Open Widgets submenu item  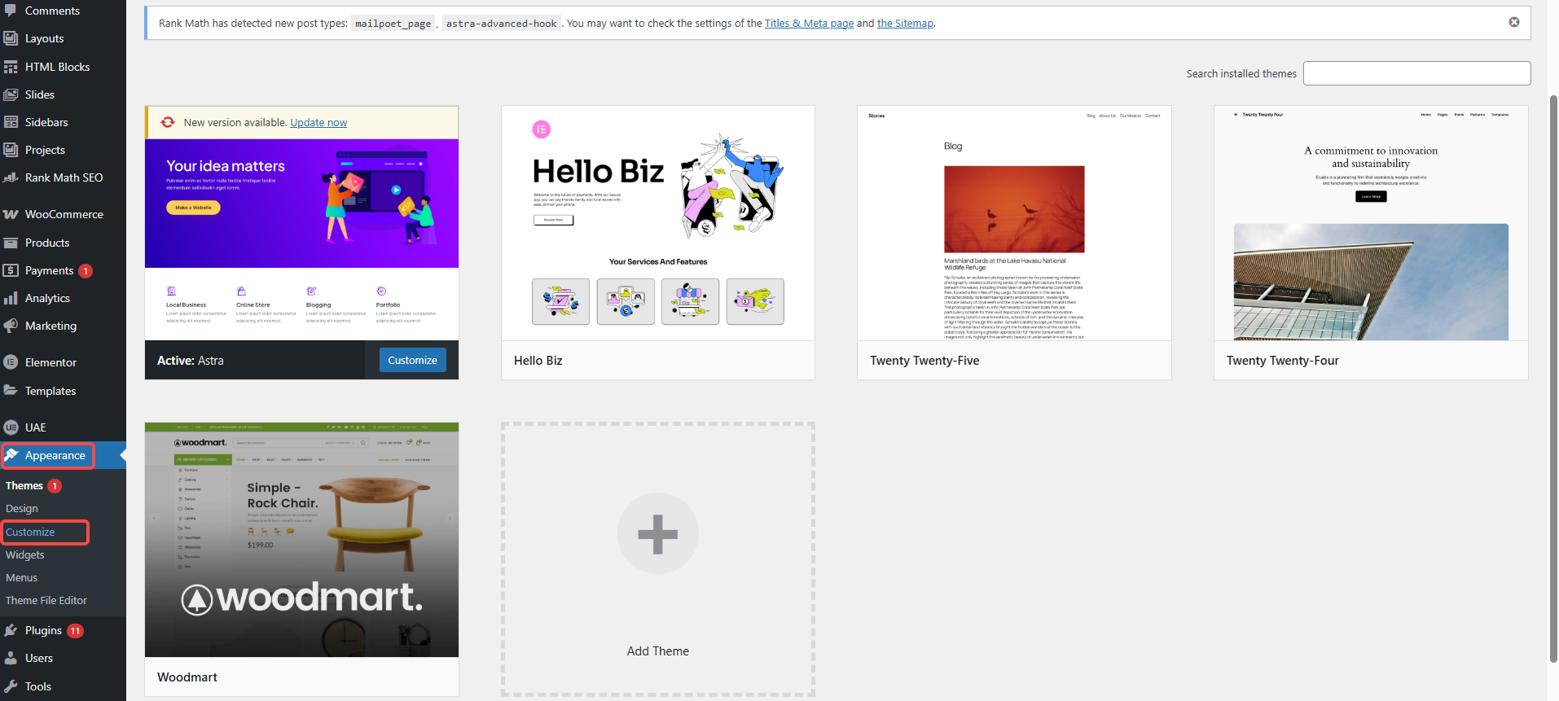pos(25,554)
